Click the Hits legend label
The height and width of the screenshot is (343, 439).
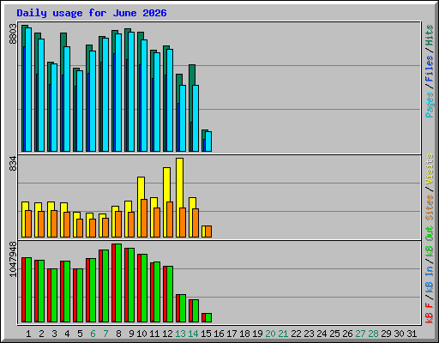coord(430,35)
